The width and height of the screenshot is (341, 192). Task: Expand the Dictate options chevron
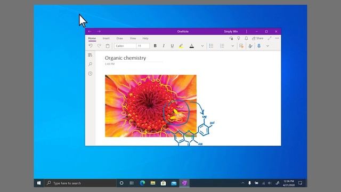[267, 46]
